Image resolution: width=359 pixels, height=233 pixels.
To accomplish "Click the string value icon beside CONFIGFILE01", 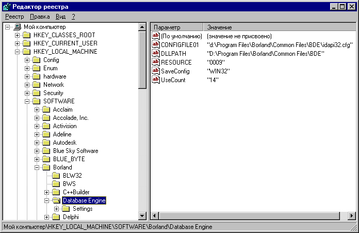I will (x=156, y=45).
